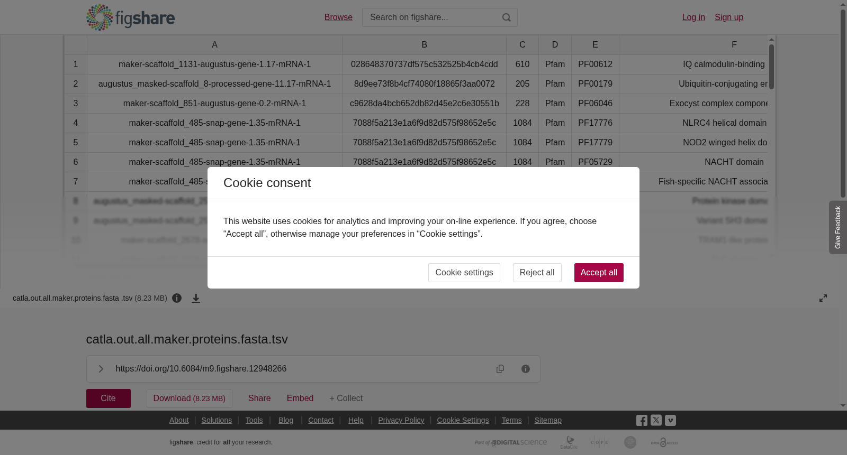Image resolution: width=847 pixels, height=455 pixels.
Task: Select cell PF00612 in row 1
Action: (595, 64)
